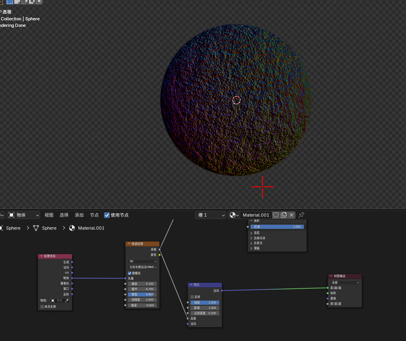Uncheck the 使用节点 checkbox
Viewport: 406px width, 341px height.
click(107, 215)
